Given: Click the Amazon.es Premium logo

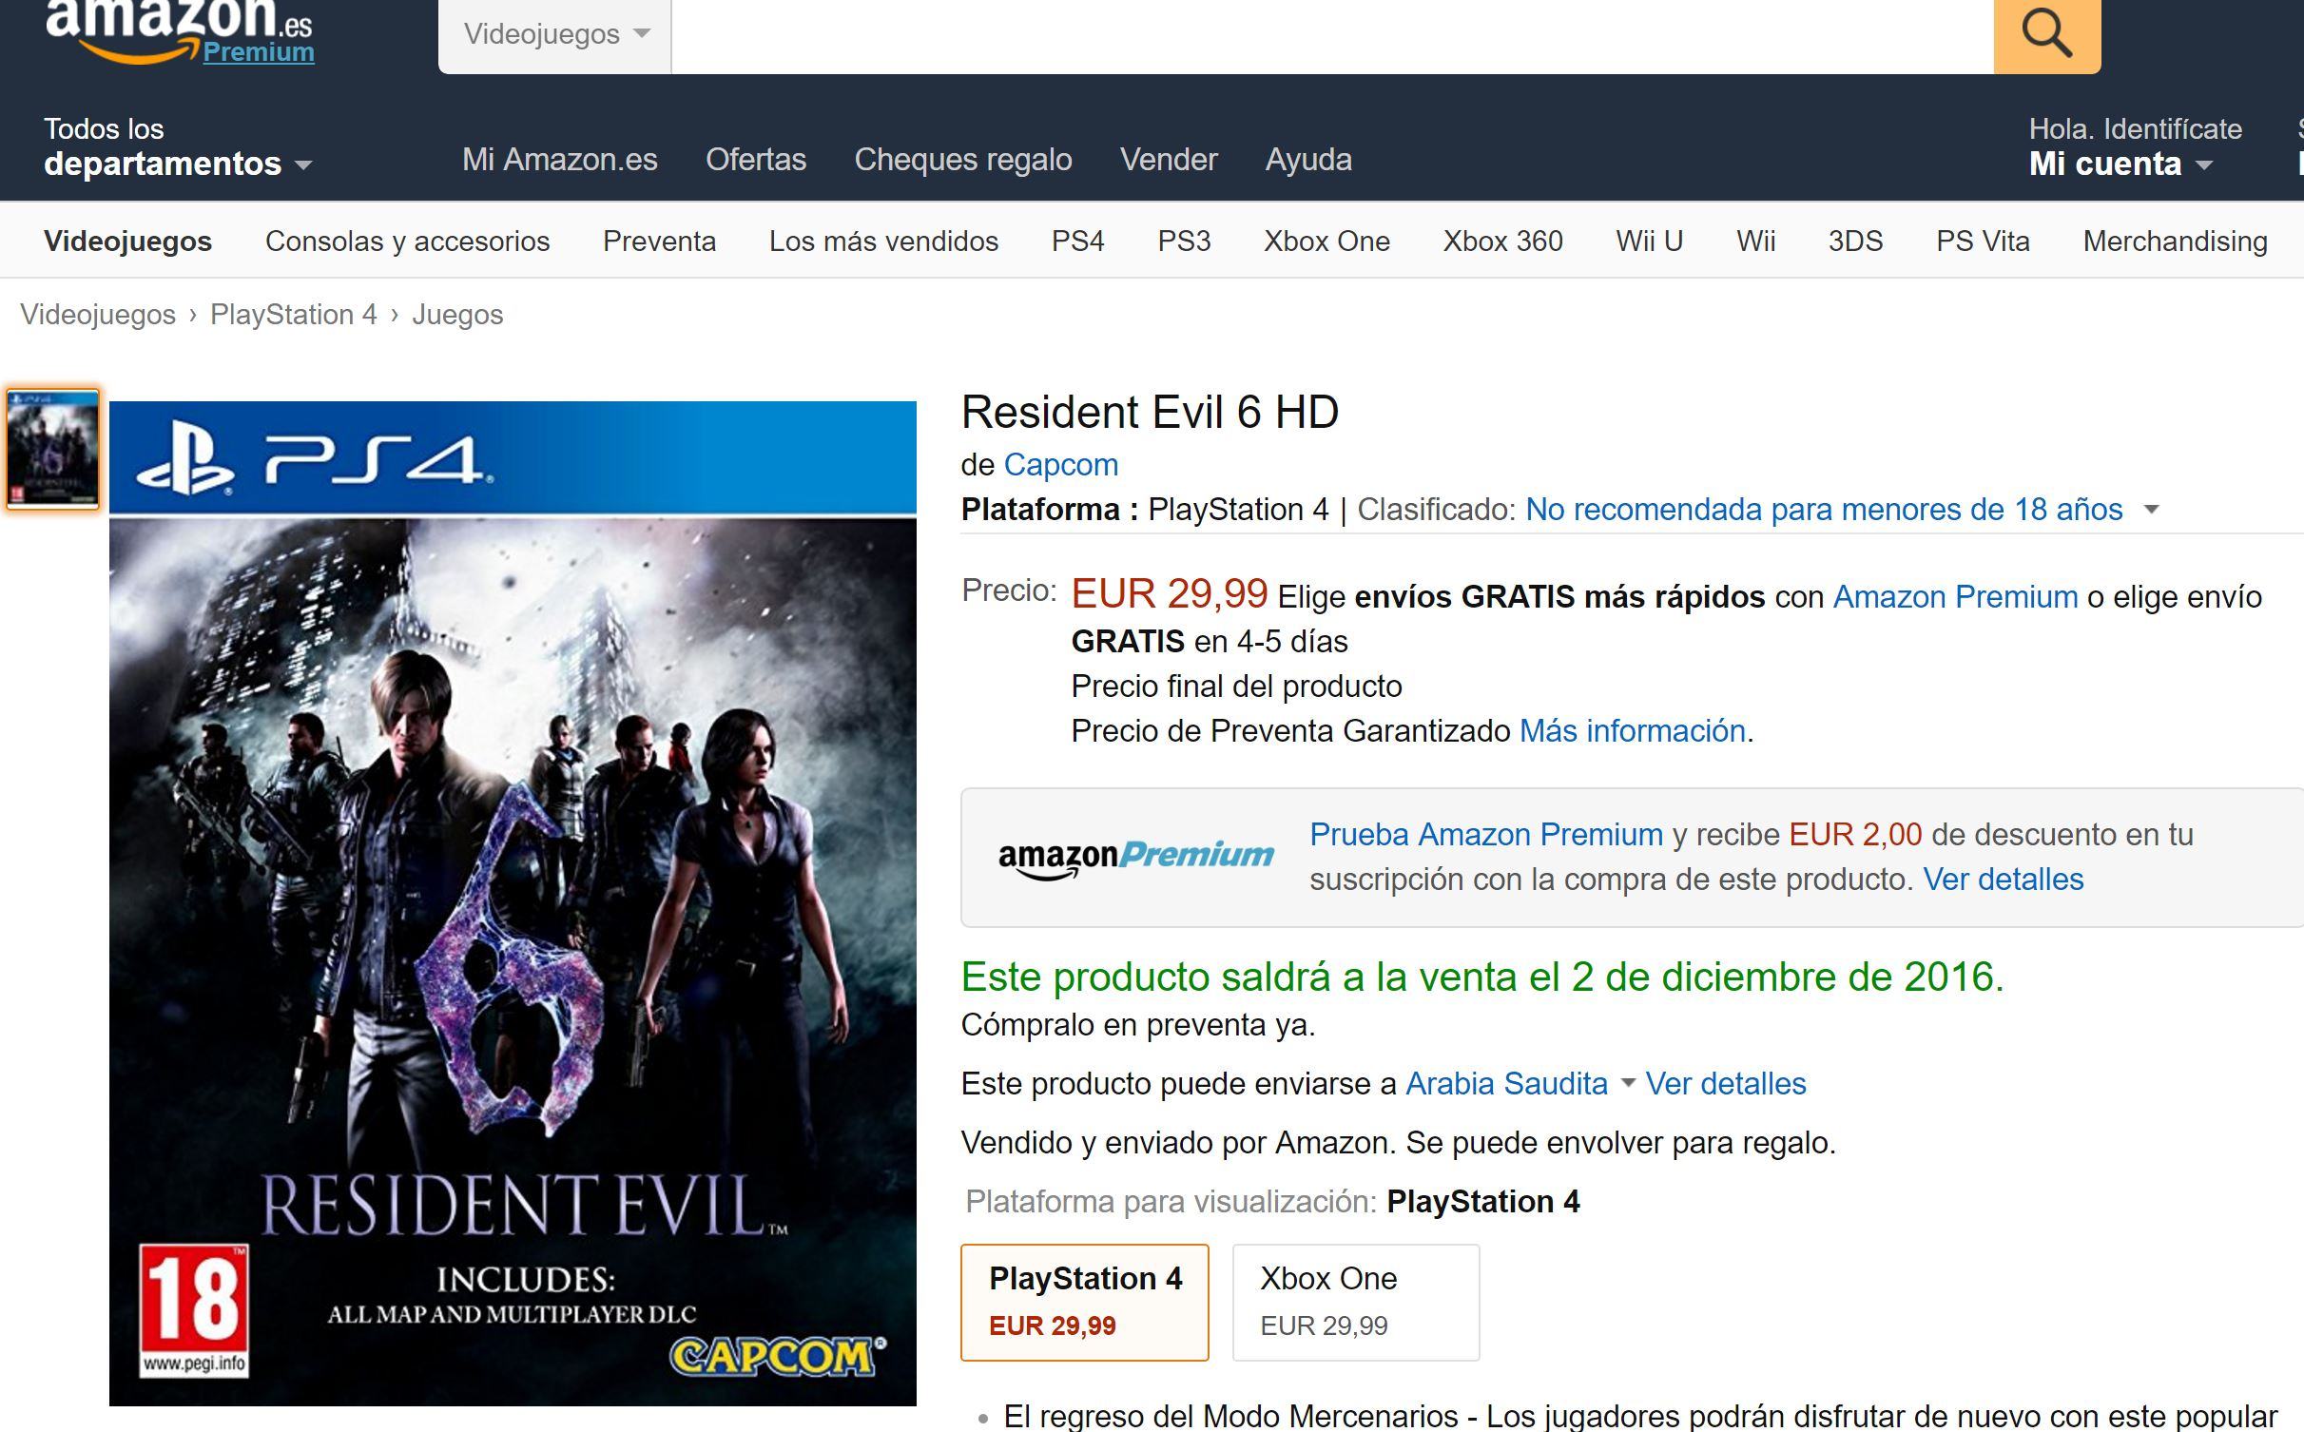Looking at the screenshot, I should (x=180, y=31).
